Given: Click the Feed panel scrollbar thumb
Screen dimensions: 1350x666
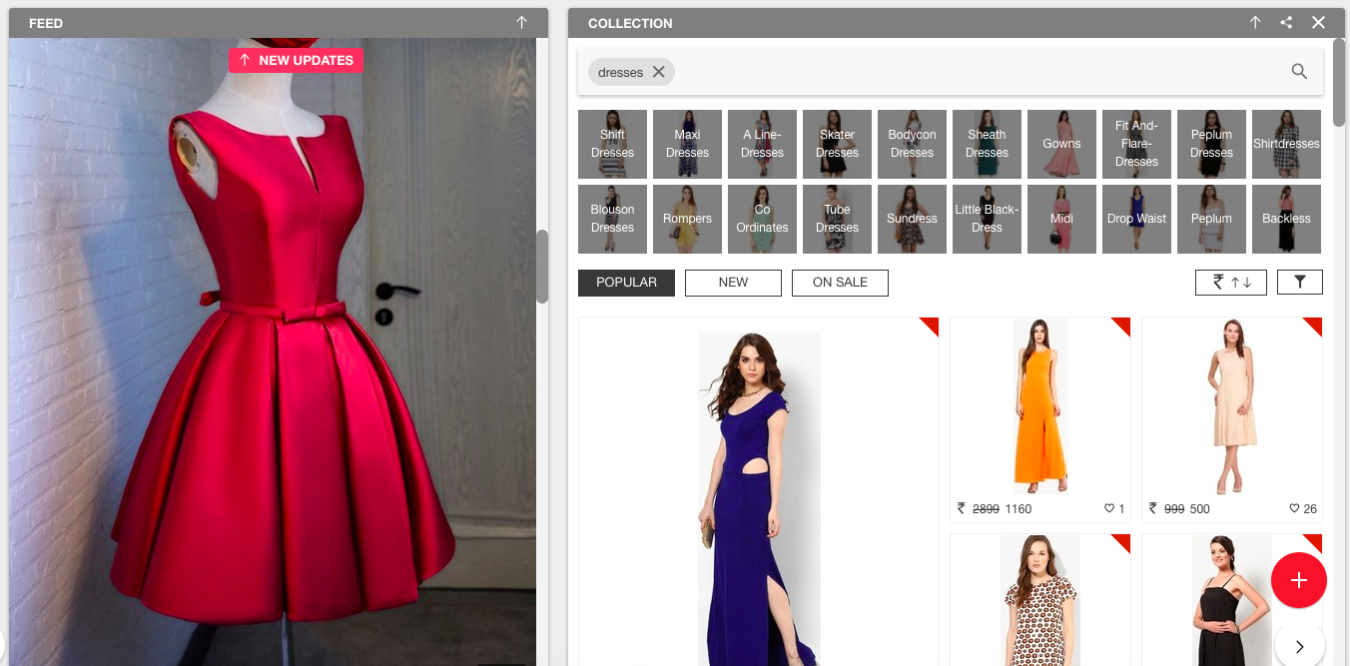Looking at the screenshot, I should tap(542, 267).
